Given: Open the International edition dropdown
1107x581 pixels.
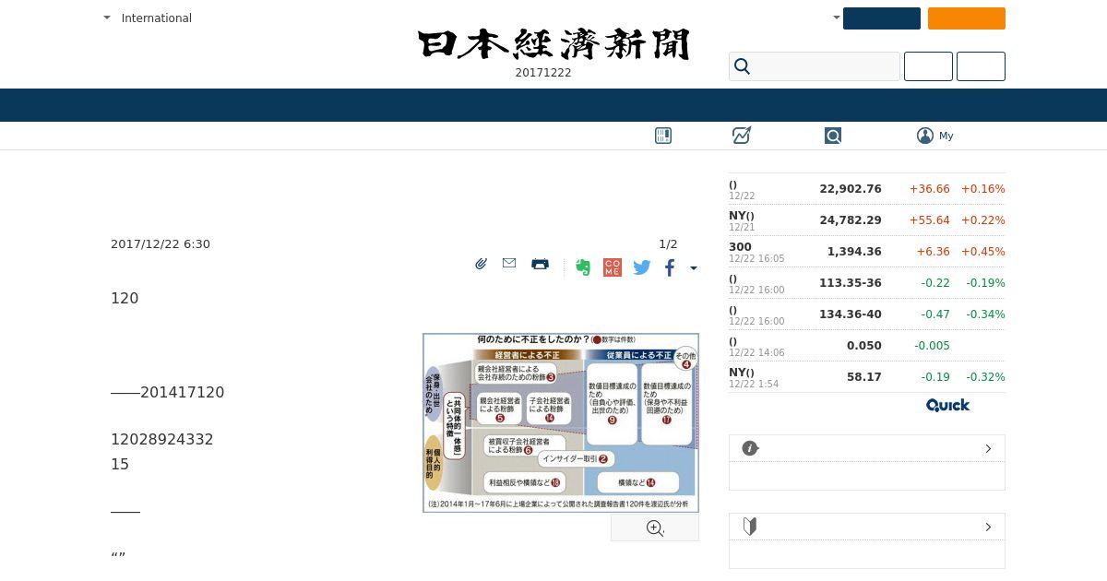Looking at the screenshot, I should coord(148,18).
